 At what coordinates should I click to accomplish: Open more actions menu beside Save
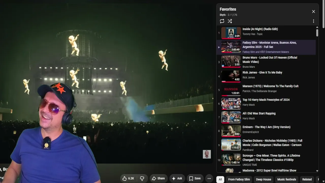click(209, 178)
